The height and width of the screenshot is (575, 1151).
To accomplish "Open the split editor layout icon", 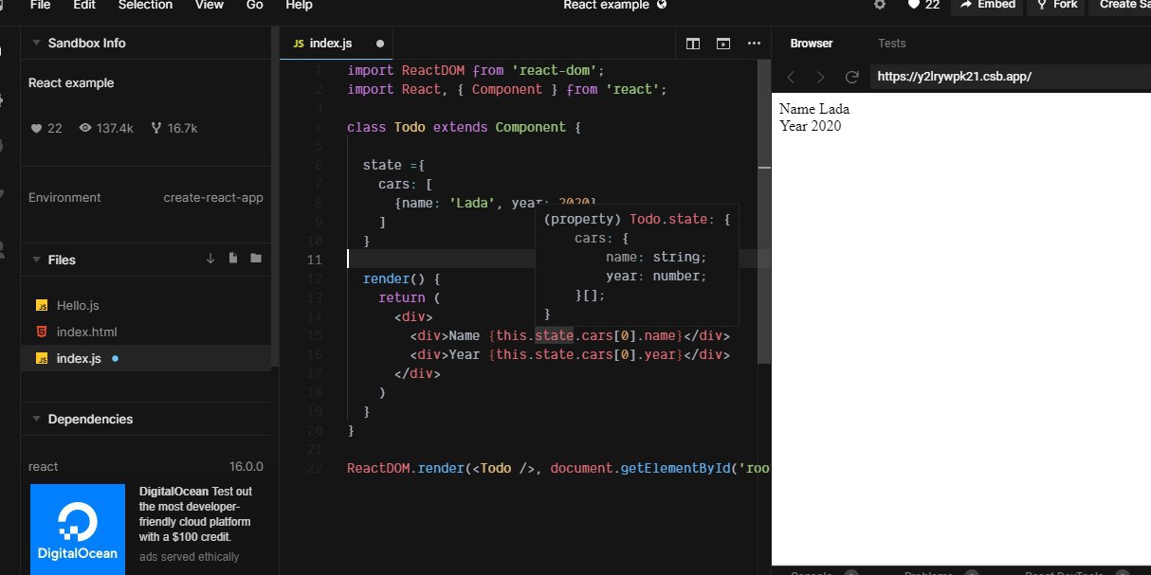I will coord(693,44).
